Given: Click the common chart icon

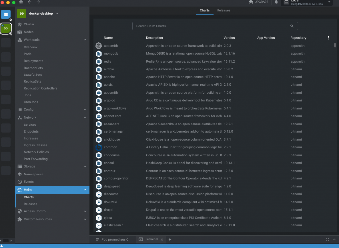Looking at the screenshot, I should (x=99, y=147).
